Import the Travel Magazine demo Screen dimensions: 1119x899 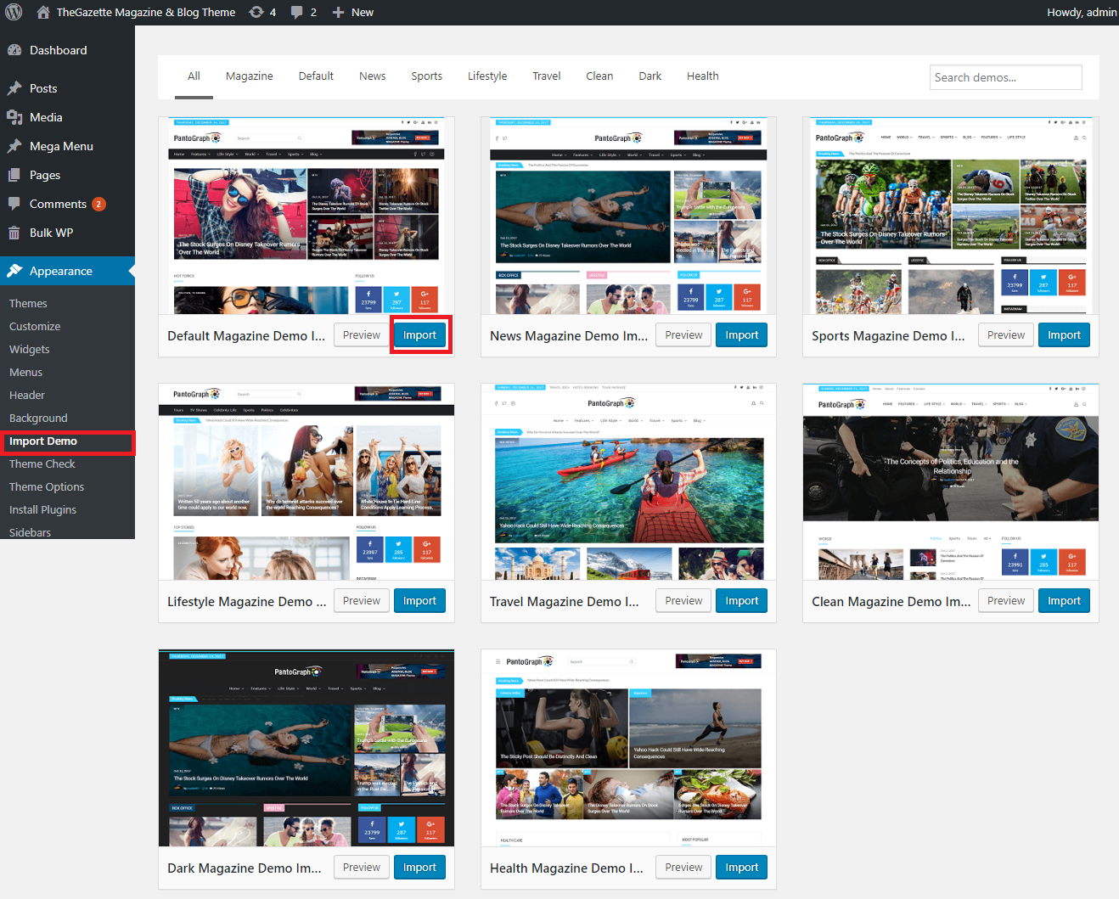coord(741,601)
